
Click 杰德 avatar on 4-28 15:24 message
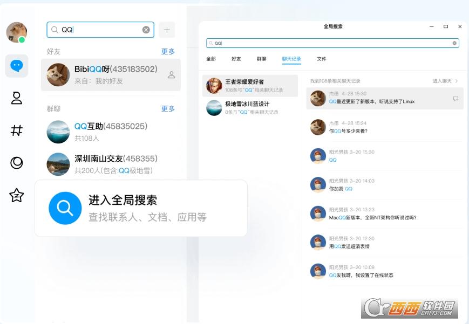pos(318,127)
